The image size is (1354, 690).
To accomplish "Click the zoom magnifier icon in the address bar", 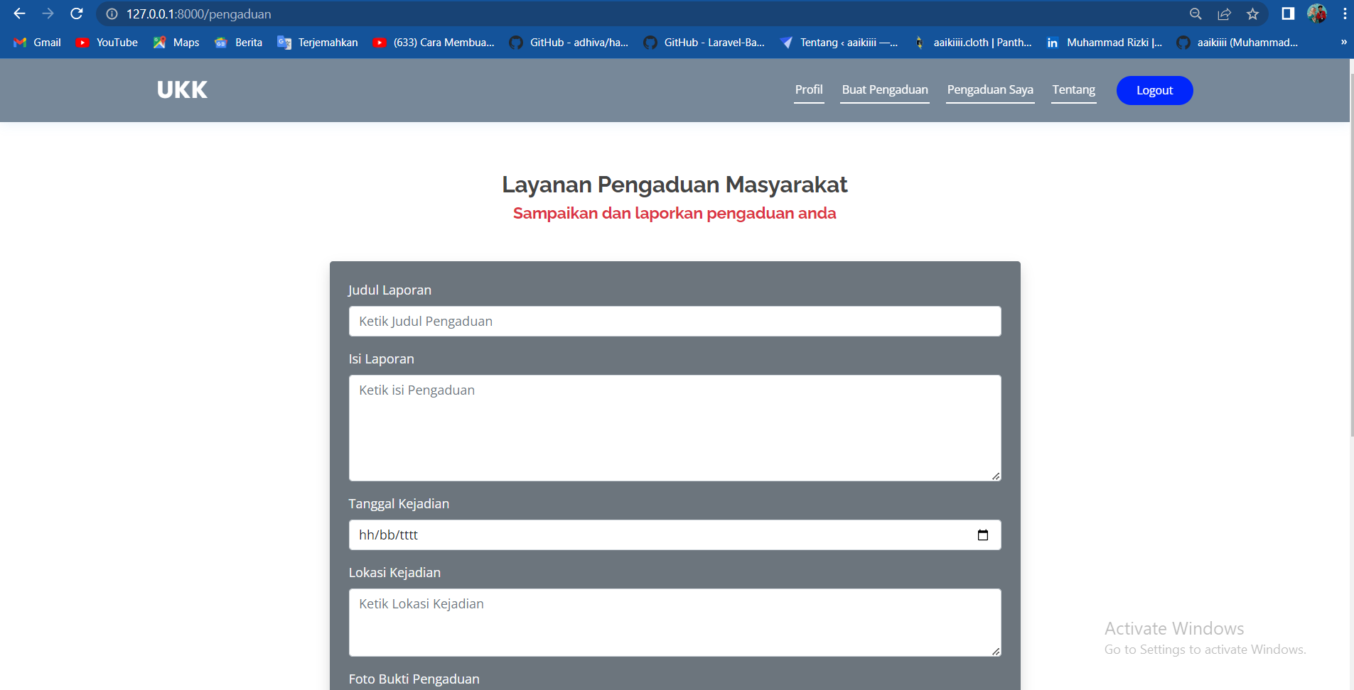I will 1196,14.
